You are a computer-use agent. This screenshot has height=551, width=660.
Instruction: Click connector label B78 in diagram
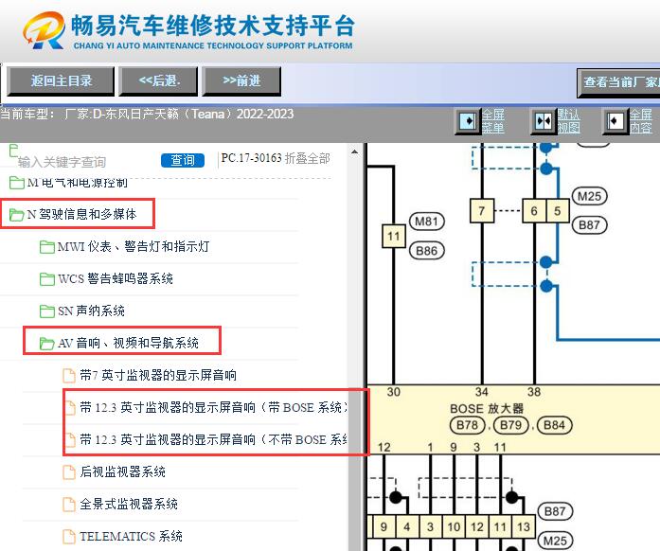click(x=467, y=425)
